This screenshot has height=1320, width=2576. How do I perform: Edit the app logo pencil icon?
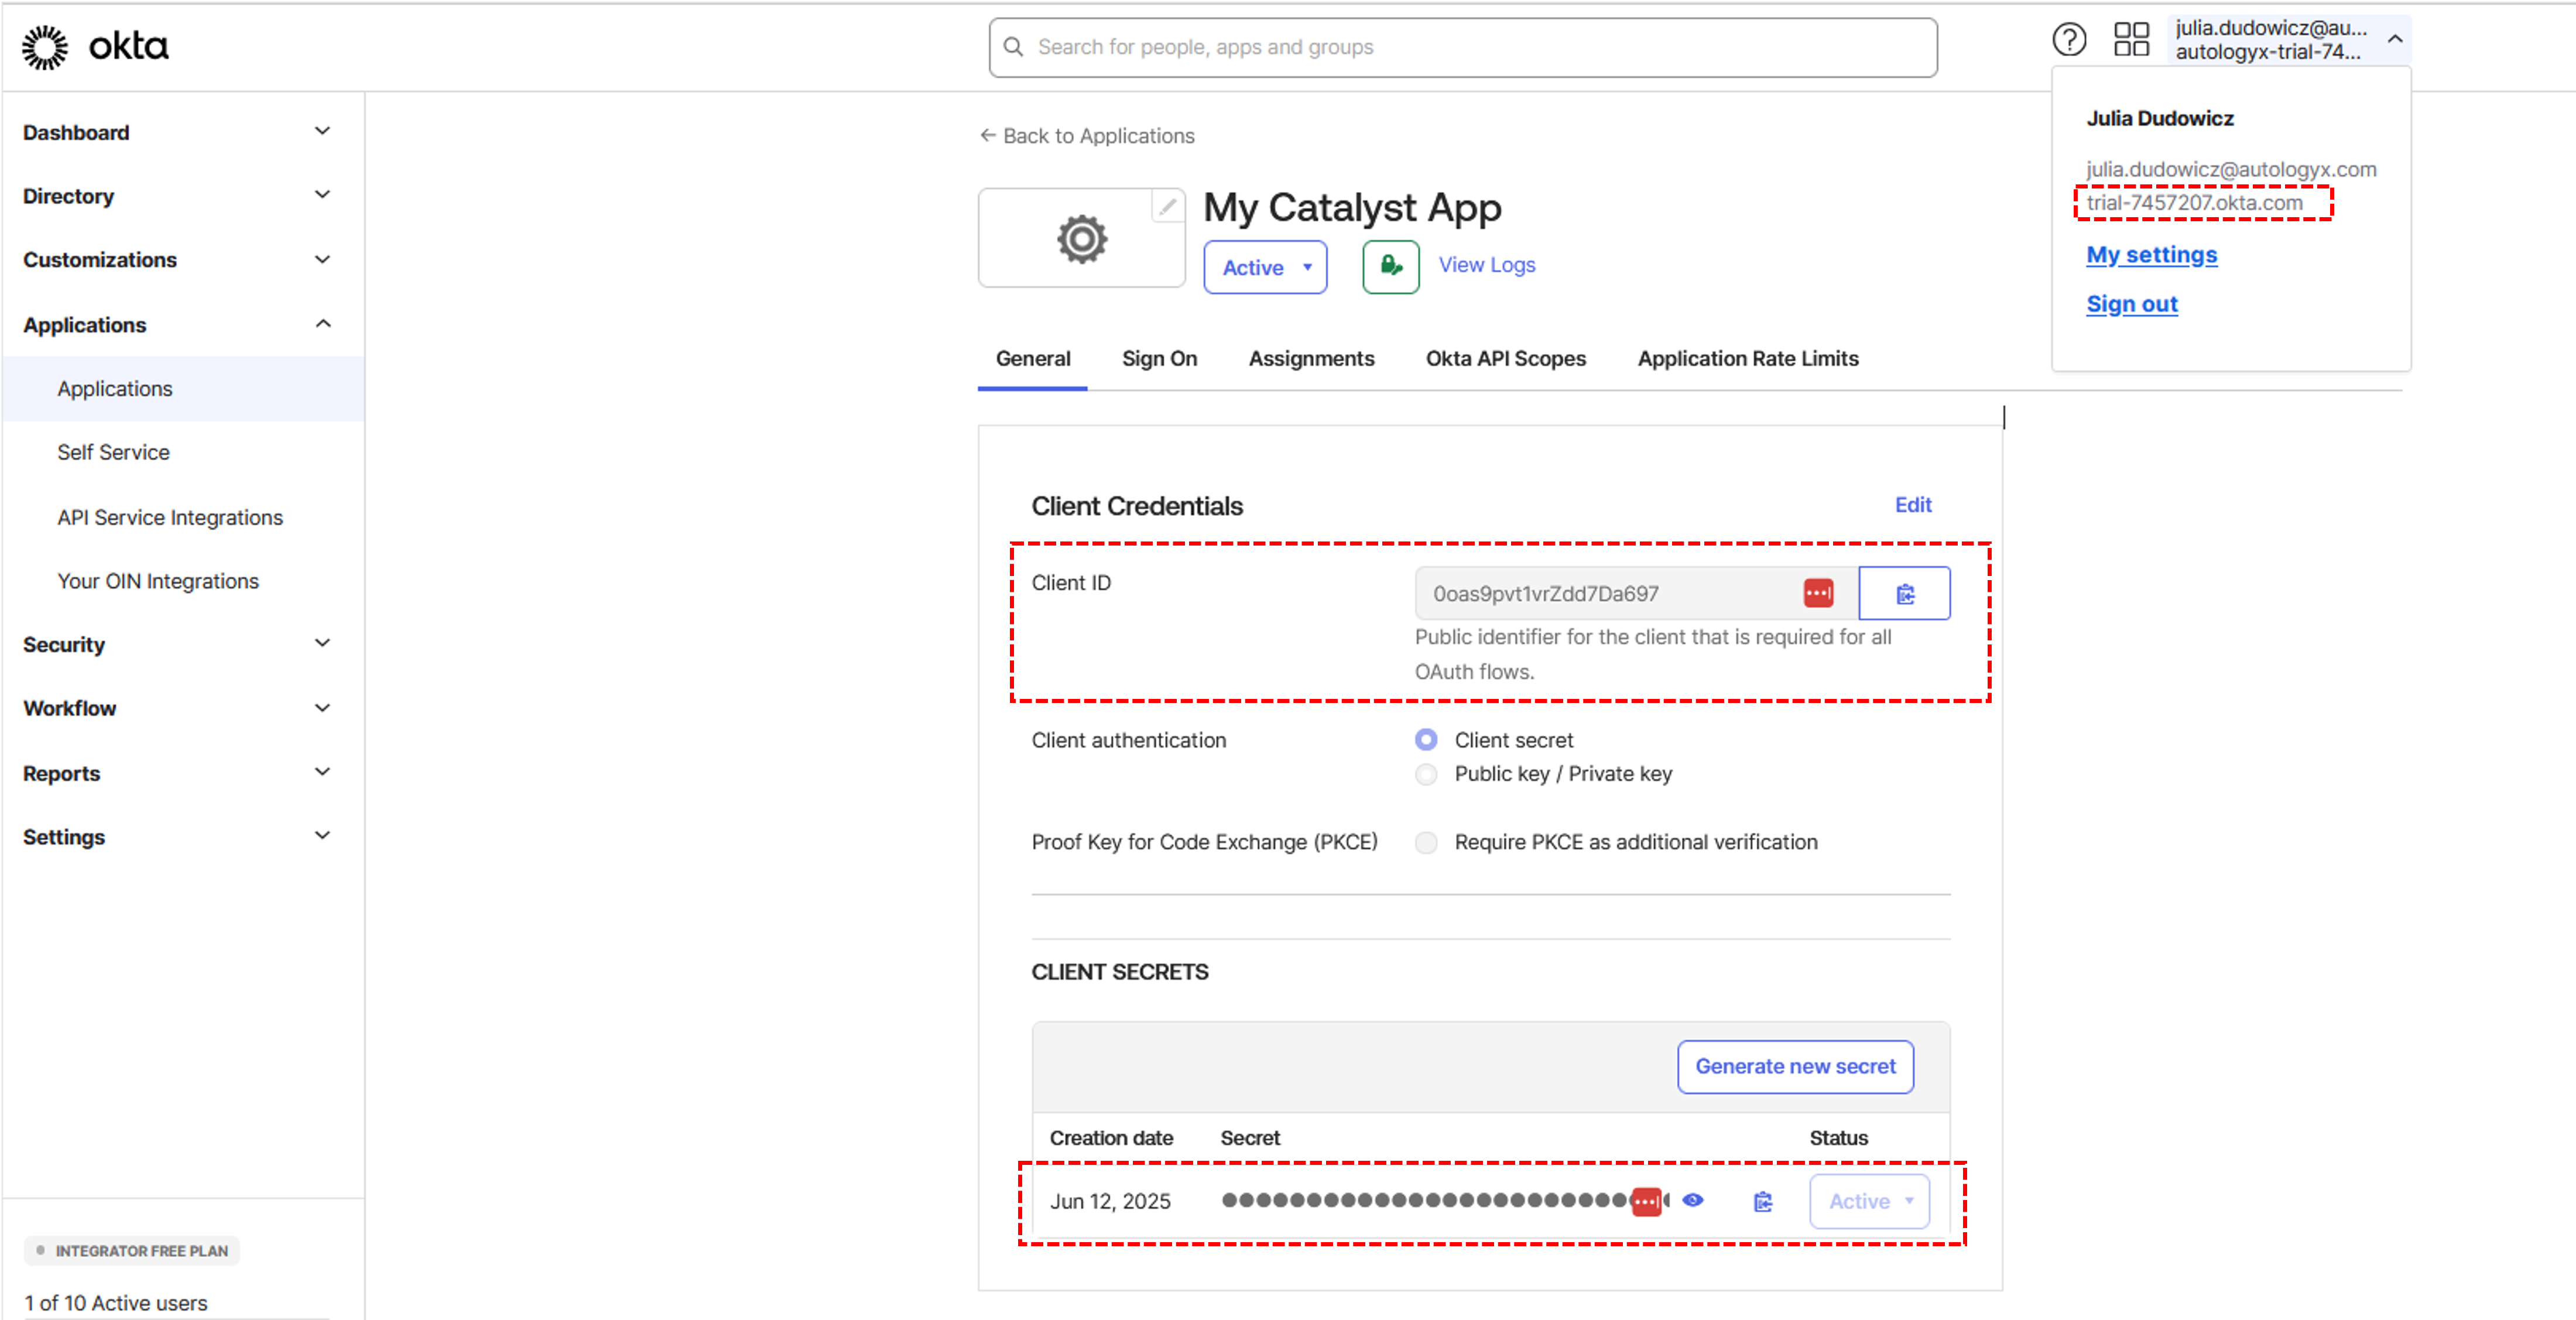pyautogui.click(x=1167, y=206)
